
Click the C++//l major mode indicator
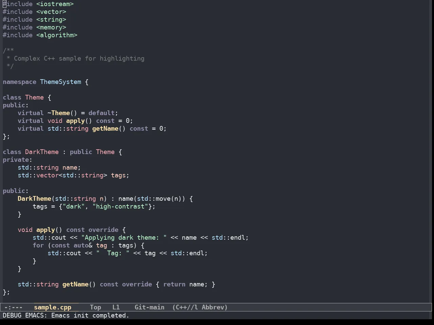(x=185, y=307)
